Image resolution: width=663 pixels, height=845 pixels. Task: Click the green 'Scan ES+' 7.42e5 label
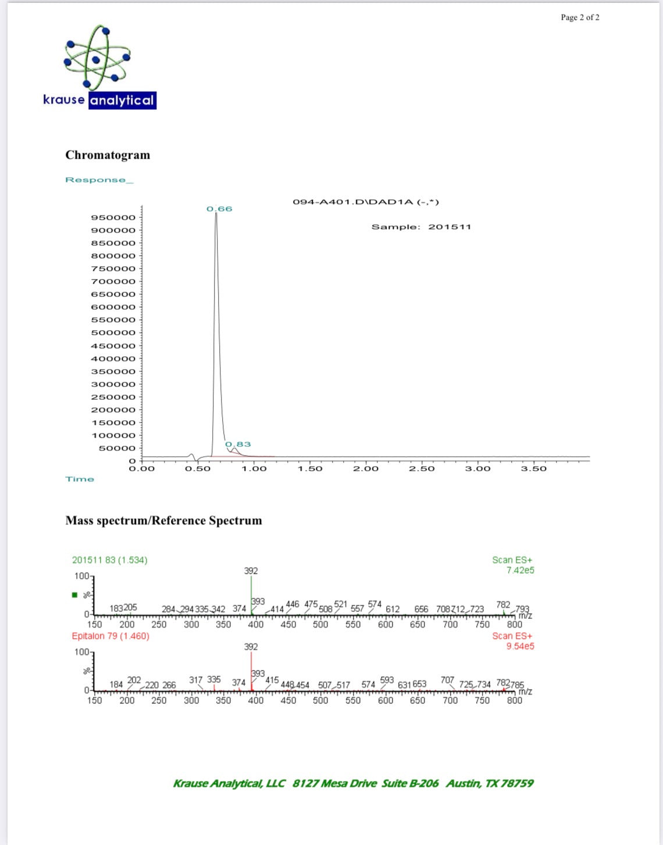(513, 565)
